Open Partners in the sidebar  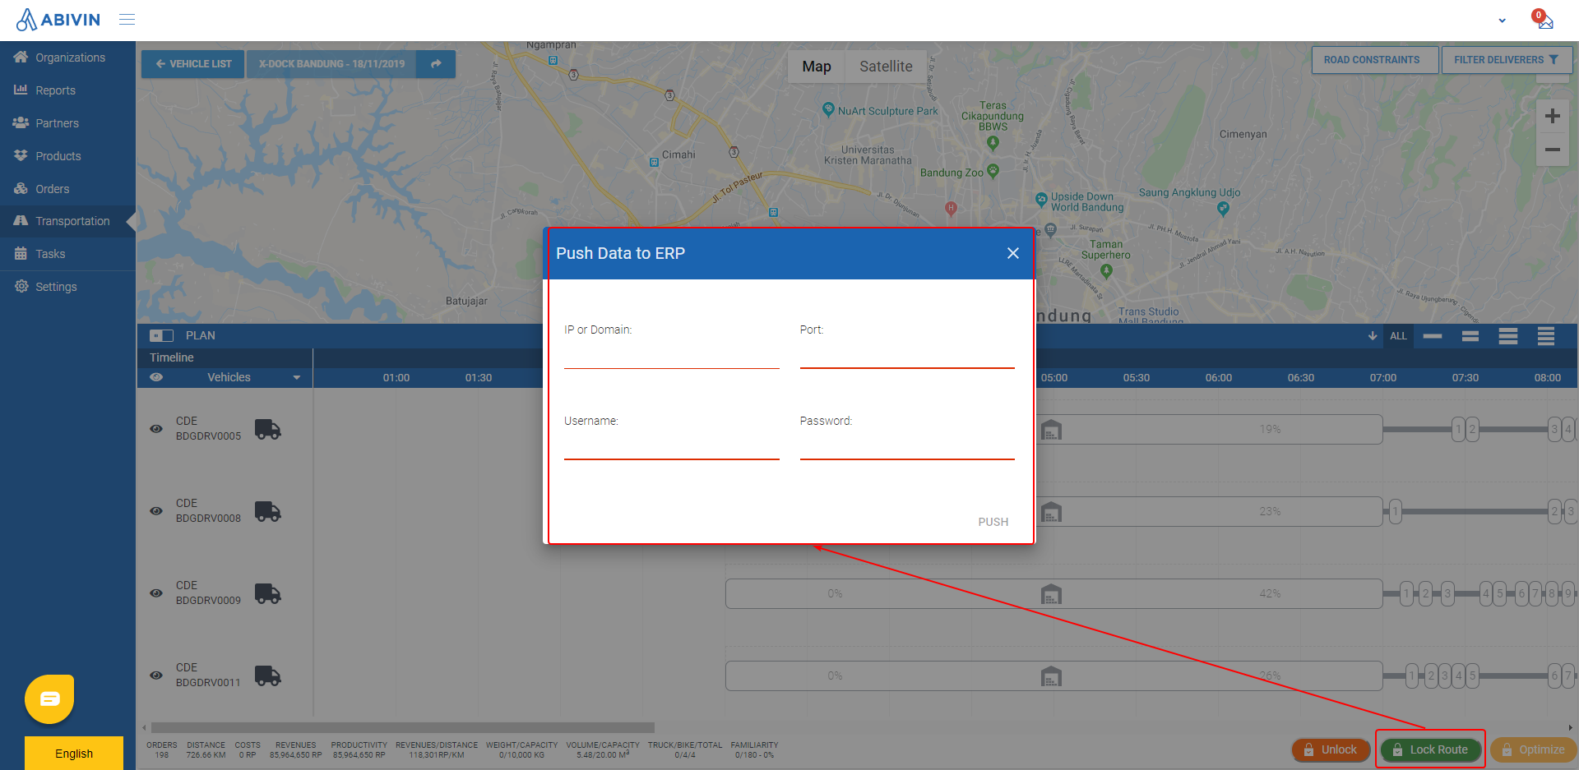click(x=67, y=123)
